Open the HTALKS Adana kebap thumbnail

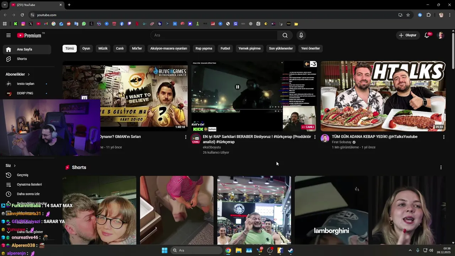383,96
